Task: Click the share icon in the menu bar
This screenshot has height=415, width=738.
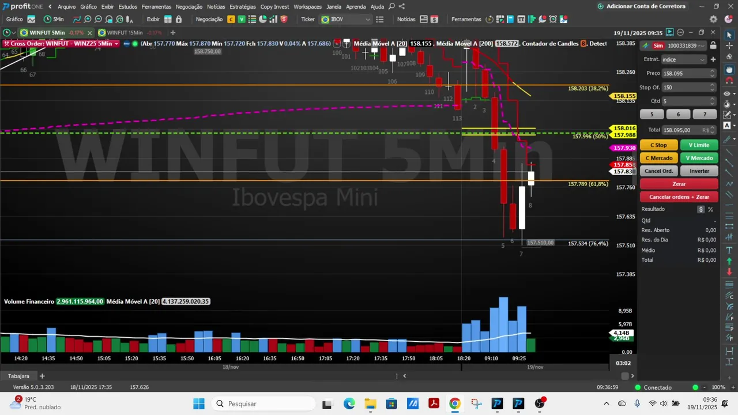Action: pyautogui.click(x=402, y=6)
